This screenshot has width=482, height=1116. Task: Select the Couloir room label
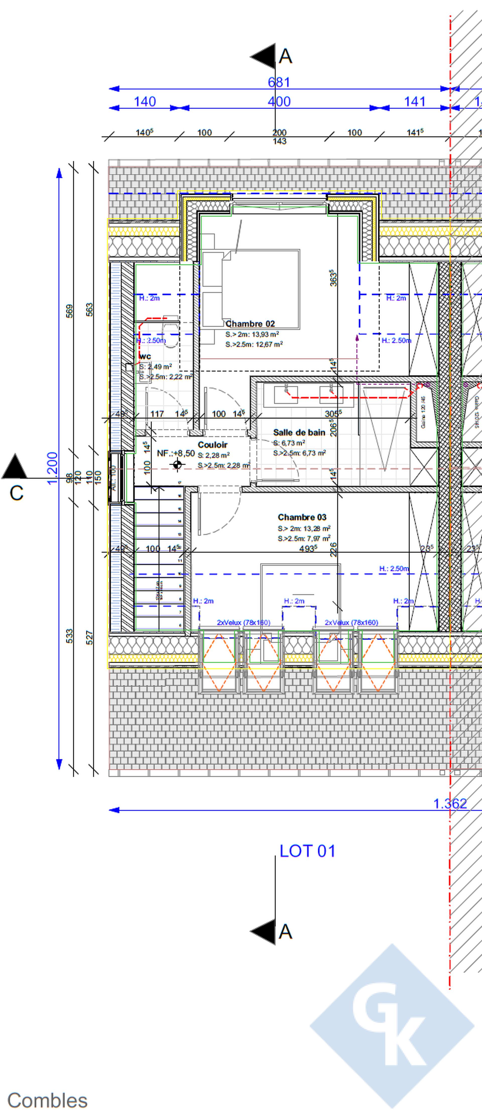point(212,445)
